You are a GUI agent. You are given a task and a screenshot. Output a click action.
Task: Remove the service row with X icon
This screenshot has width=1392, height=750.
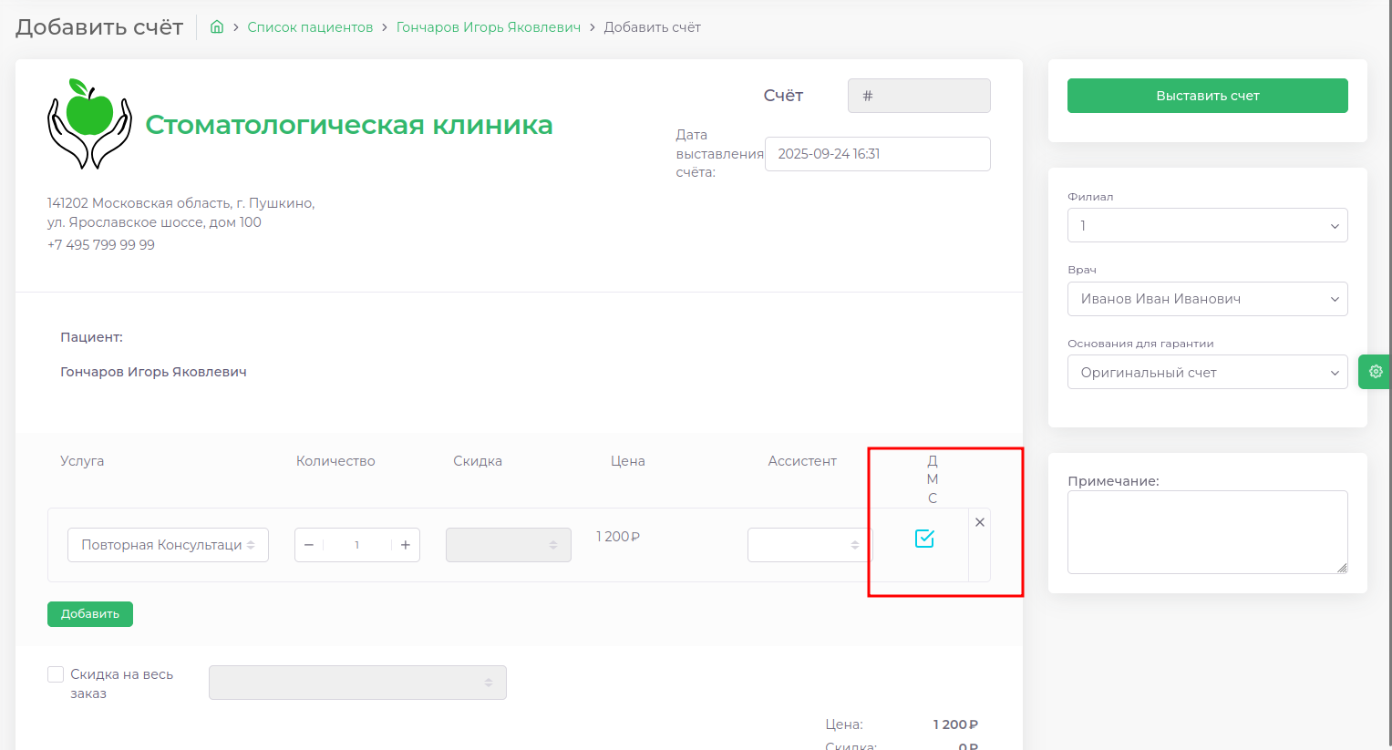click(979, 522)
